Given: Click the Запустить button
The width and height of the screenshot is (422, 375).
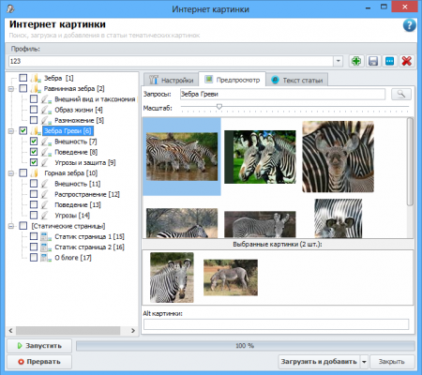Looking at the screenshot, I should pos(39,346).
